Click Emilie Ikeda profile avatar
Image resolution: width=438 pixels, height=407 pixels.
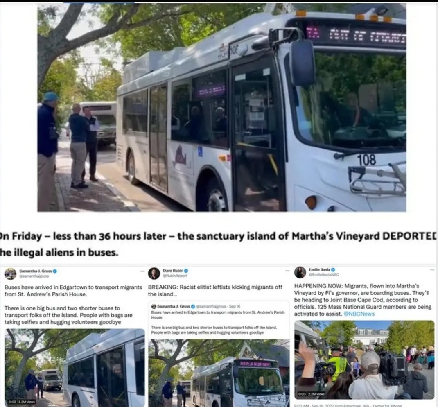pyautogui.click(x=300, y=272)
